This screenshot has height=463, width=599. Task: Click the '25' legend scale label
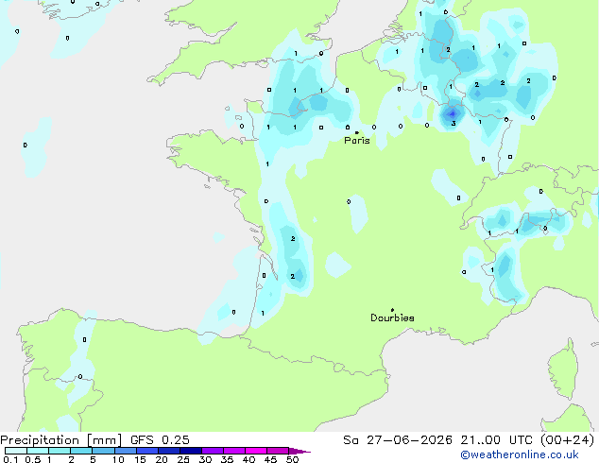(x=183, y=459)
